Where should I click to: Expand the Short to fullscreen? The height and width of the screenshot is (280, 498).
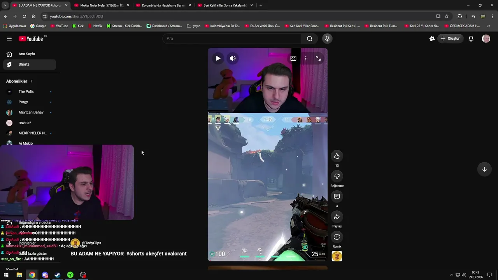pos(318,58)
